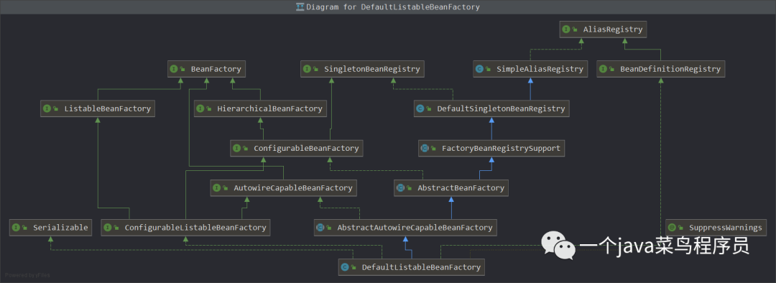Select the AutowireCapableBeanFactory node
The image size is (776, 283).
point(284,188)
